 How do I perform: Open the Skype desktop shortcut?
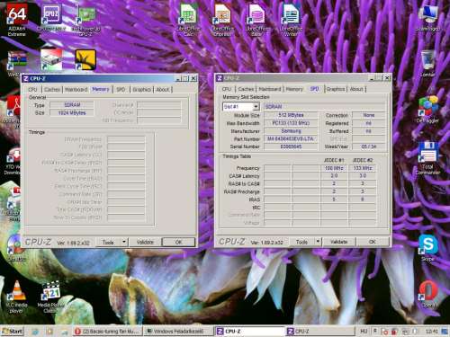click(428, 248)
